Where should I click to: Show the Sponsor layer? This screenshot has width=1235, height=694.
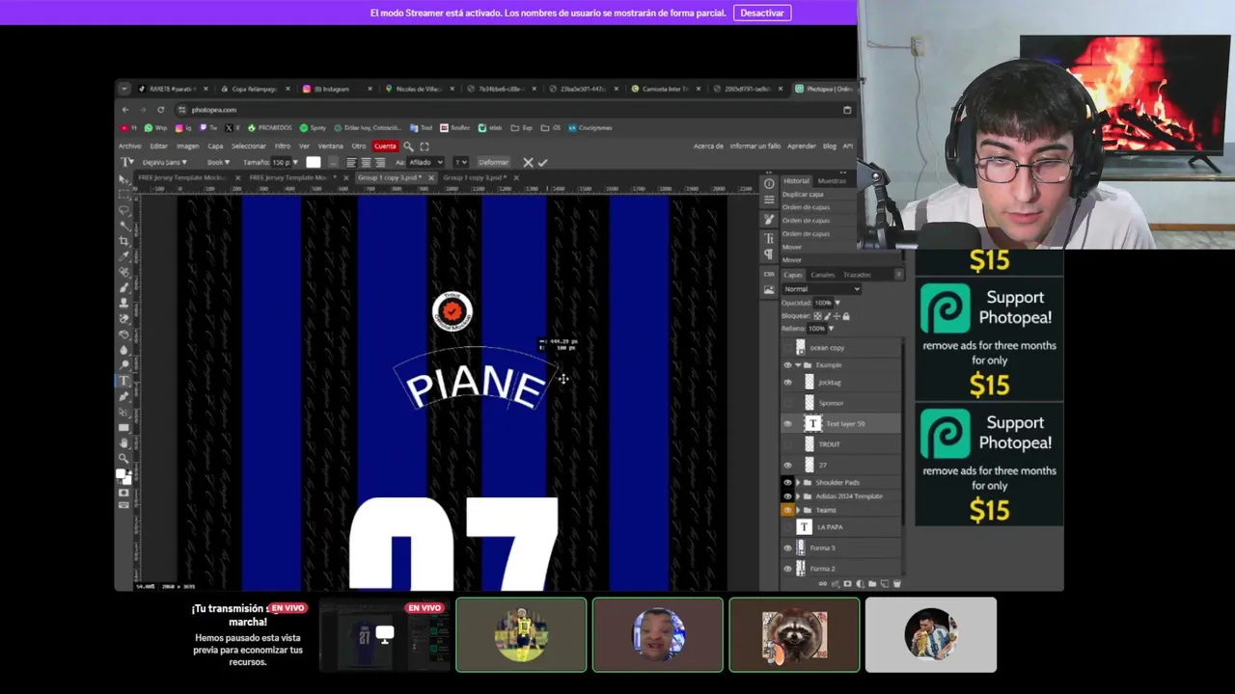(787, 403)
